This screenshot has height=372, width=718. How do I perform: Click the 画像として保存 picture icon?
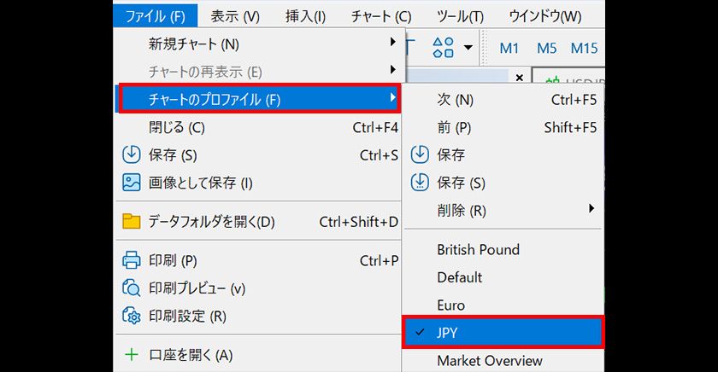pos(131,183)
